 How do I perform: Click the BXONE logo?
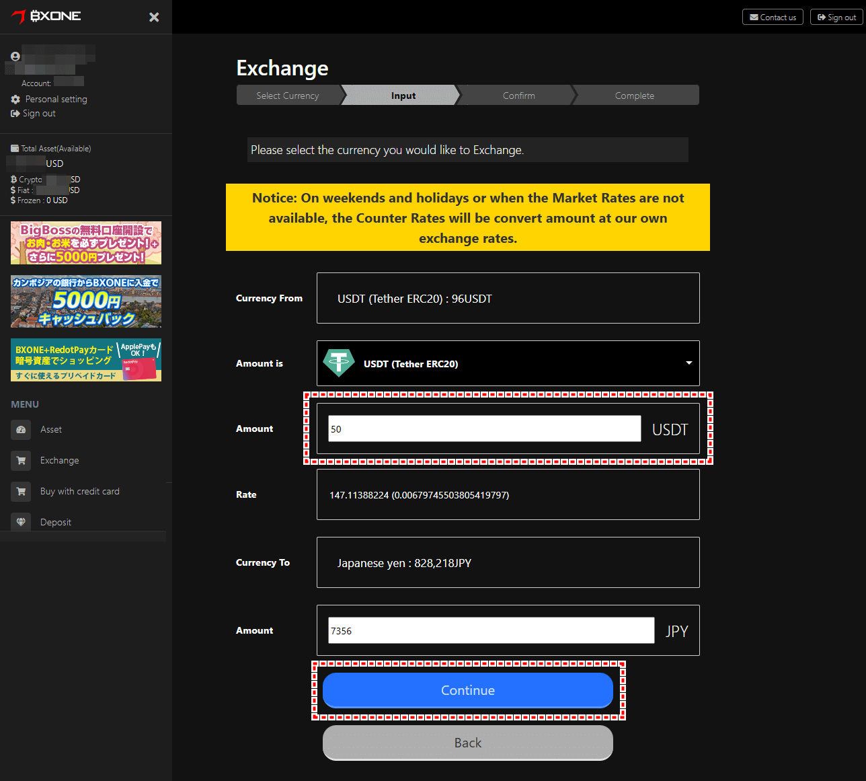point(46,16)
